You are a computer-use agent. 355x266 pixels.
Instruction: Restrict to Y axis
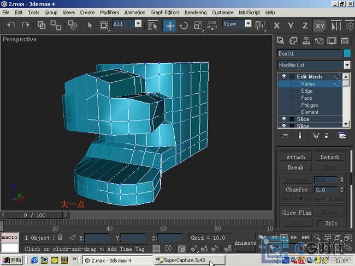[x=291, y=26]
